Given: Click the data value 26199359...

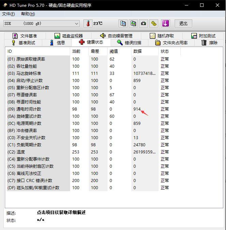Looking at the screenshot, I should (x=144, y=152).
